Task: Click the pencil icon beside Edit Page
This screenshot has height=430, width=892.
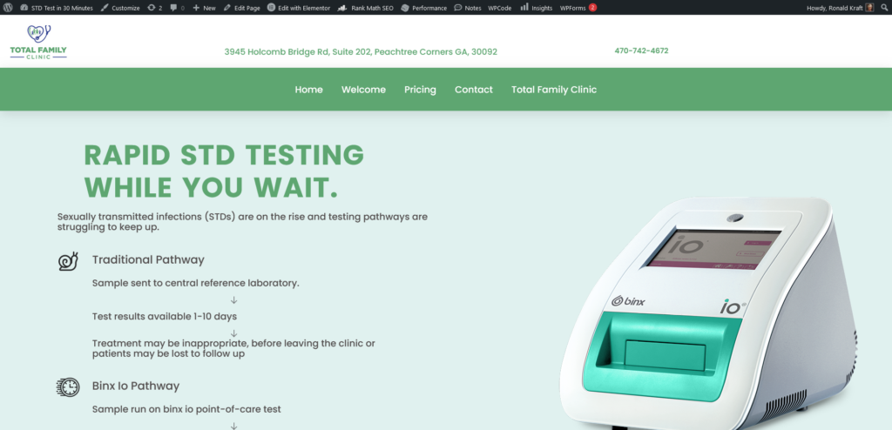Action: [227, 8]
